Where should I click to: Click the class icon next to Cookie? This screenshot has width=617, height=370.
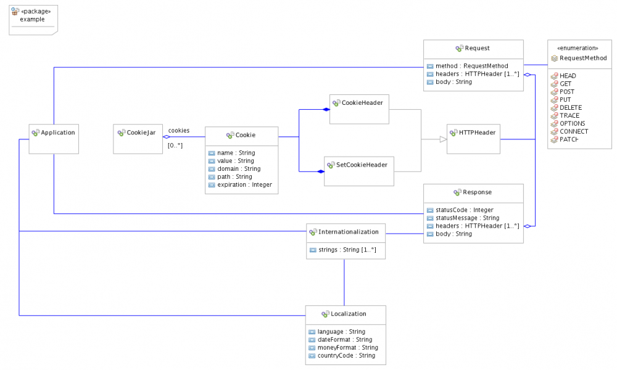tap(230, 135)
